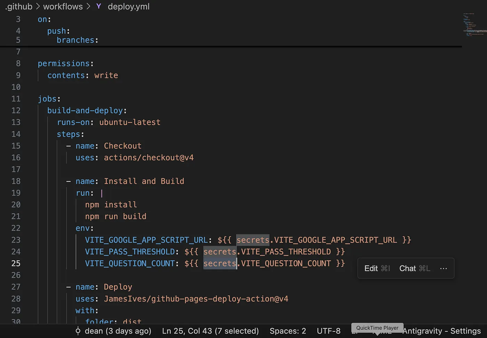
Task: Click 'Antigravity - Settings' in status bar
Action: [441, 331]
